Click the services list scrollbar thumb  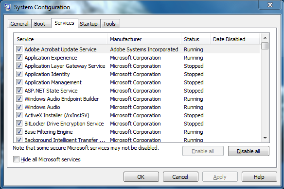(265, 46)
